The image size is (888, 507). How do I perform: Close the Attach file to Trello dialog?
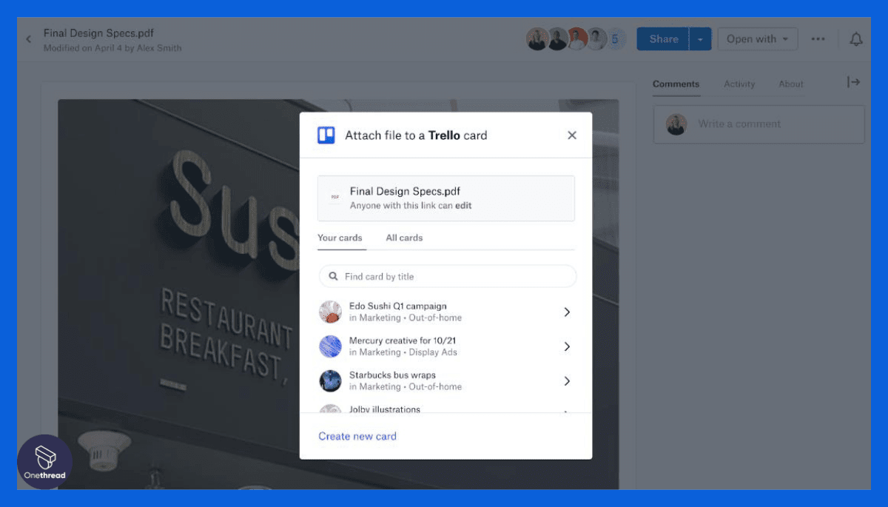[x=571, y=135]
